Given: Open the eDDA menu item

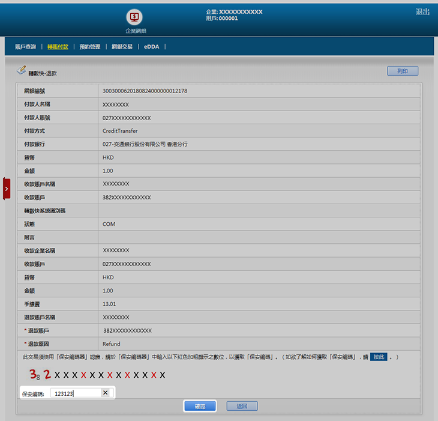Looking at the screenshot, I should (151, 47).
